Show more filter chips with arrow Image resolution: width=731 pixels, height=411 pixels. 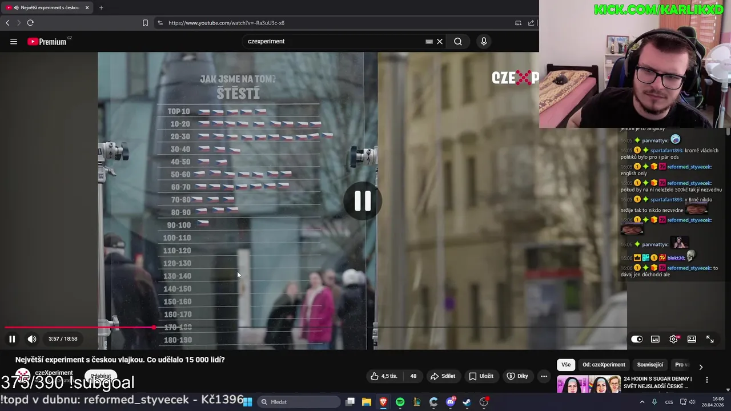pyautogui.click(x=701, y=366)
